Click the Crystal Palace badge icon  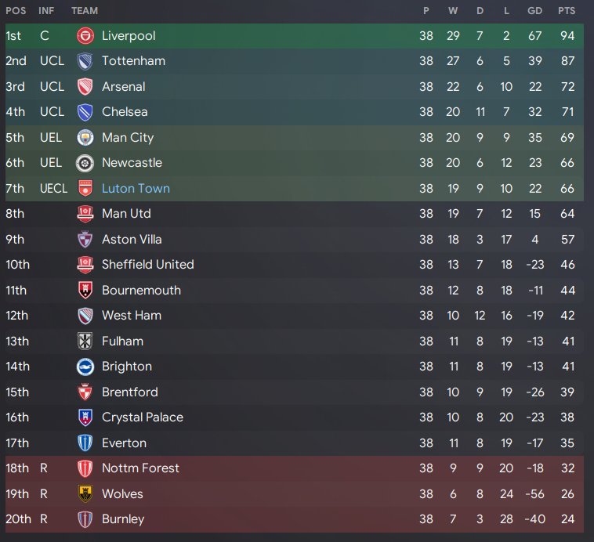pos(85,417)
